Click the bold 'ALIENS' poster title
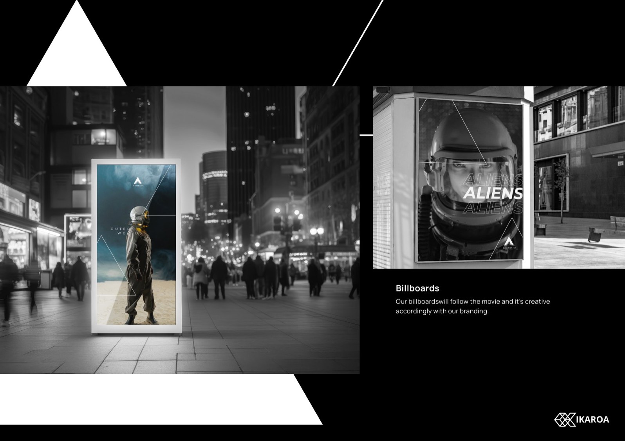Screen dimensions: 625x441 (493, 193)
